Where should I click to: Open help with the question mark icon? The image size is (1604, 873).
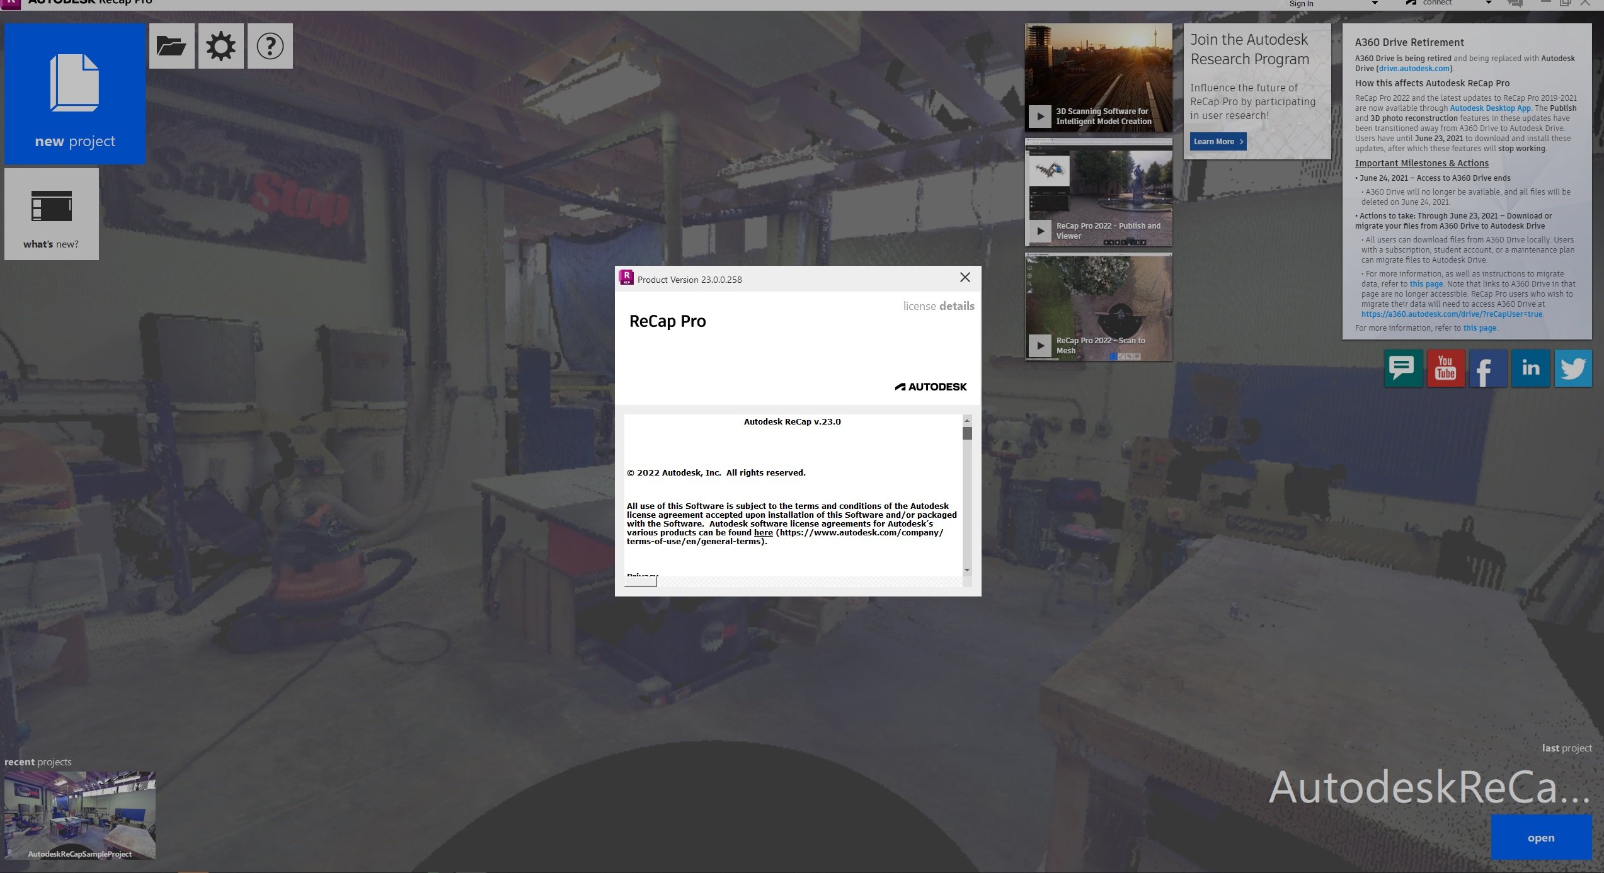[x=270, y=46]
